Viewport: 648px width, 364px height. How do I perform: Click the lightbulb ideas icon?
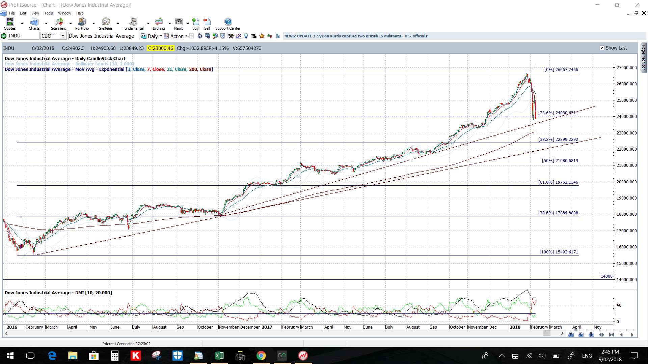(x=246, y=36)
